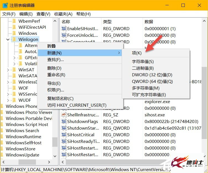Click the ShutdownFlags value icon
This screenshot has width=208, height=173.
(64, 122)
